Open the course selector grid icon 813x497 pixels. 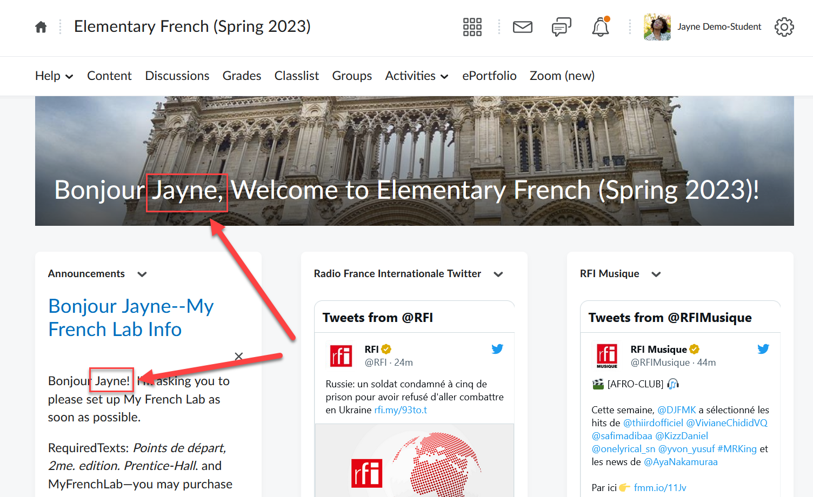472,27
